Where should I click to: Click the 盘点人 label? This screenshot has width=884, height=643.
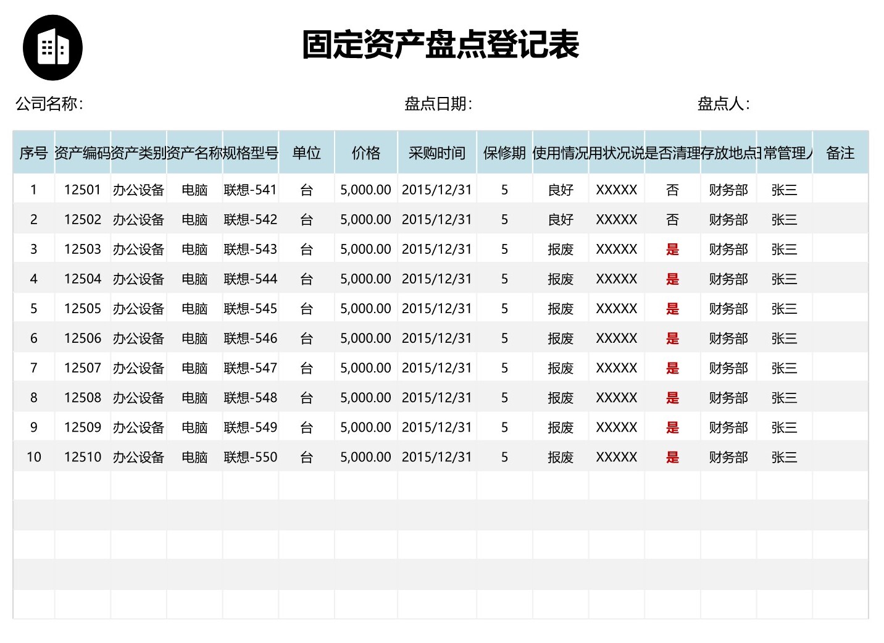(723, 104)
